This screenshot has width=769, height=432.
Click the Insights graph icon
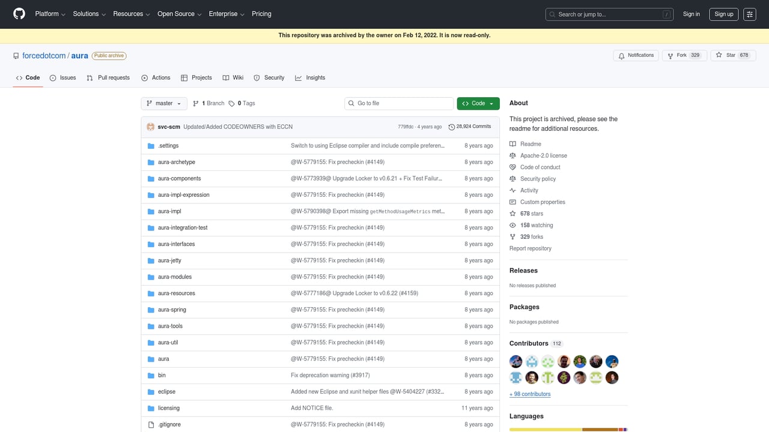click(x=299, y=77)
